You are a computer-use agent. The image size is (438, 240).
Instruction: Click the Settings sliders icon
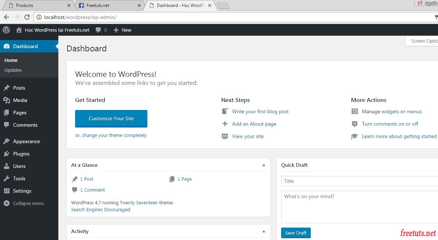pos(6,191)
